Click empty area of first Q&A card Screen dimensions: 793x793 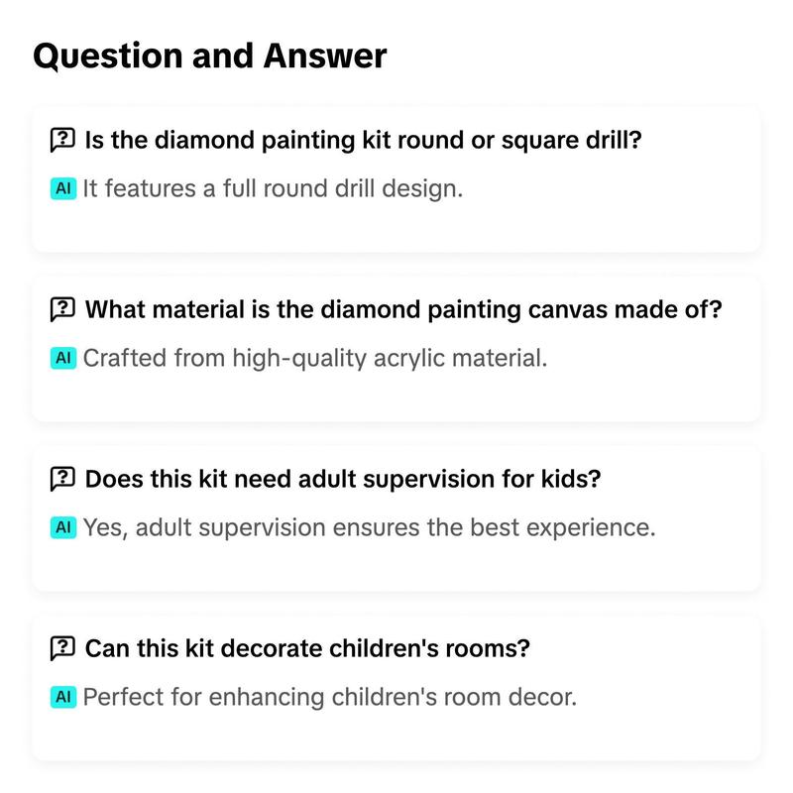click(607, 222)
